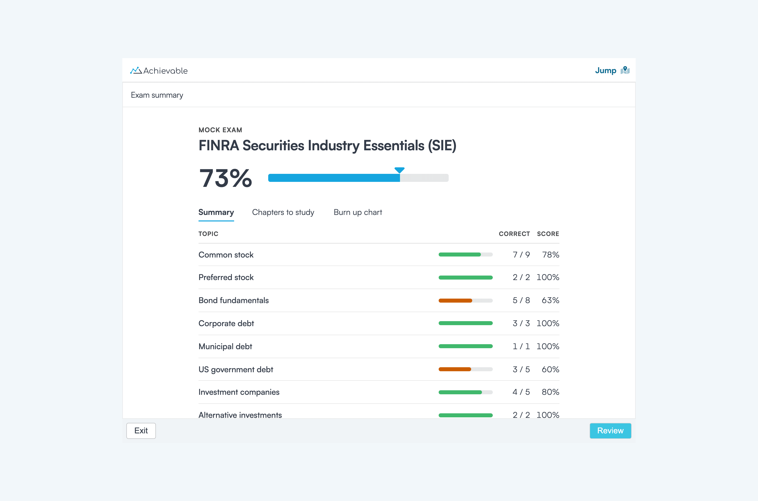Image resolution: width=758 pixels, height=501 pixels.
Task: Click the MOCK EXAM label
Action: tap(220, 130)
